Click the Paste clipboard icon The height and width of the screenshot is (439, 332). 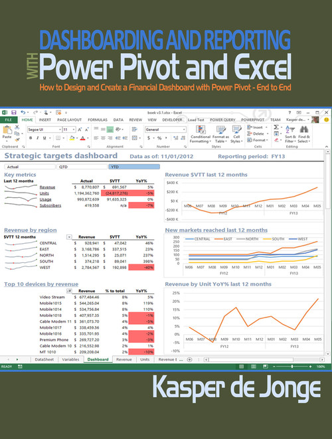[7, 130]
